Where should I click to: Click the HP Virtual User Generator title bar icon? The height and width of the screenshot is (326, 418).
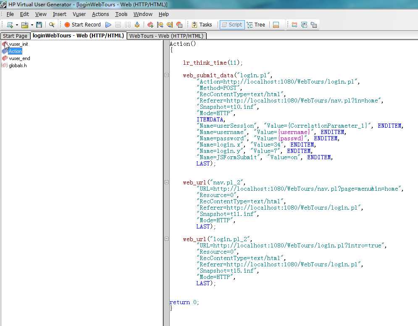tap(3, 4)
